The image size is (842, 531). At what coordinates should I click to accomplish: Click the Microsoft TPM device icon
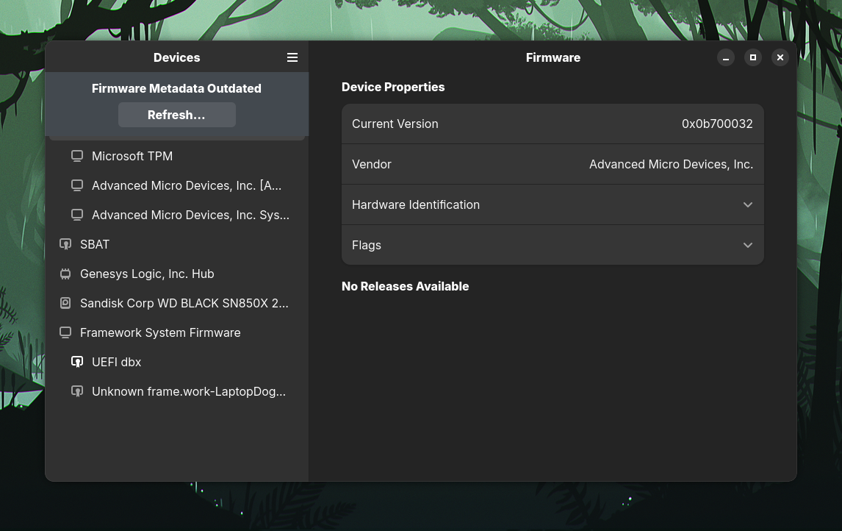click(76, 156)
